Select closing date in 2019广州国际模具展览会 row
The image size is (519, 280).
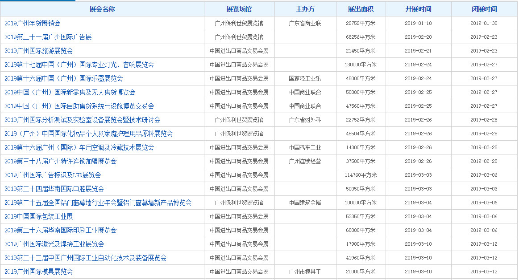pyautogui.click(x=484, y=272)
